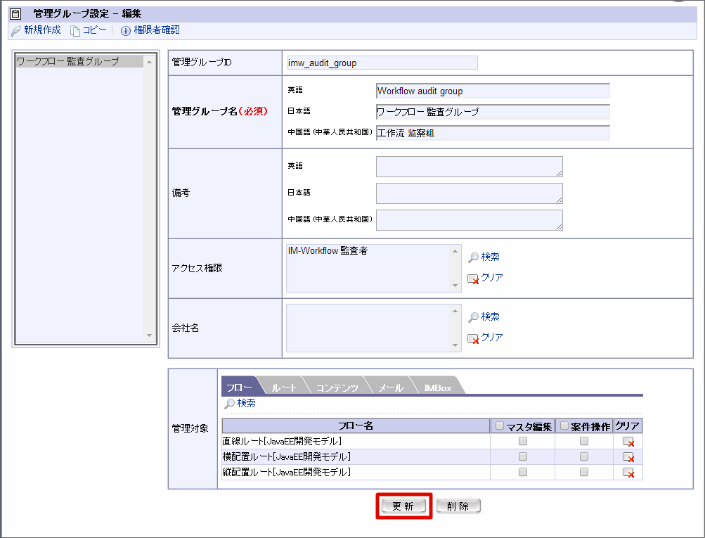Check 案件操作 for 直線ルート
This screenshot has height=538, width=705.
584,441
